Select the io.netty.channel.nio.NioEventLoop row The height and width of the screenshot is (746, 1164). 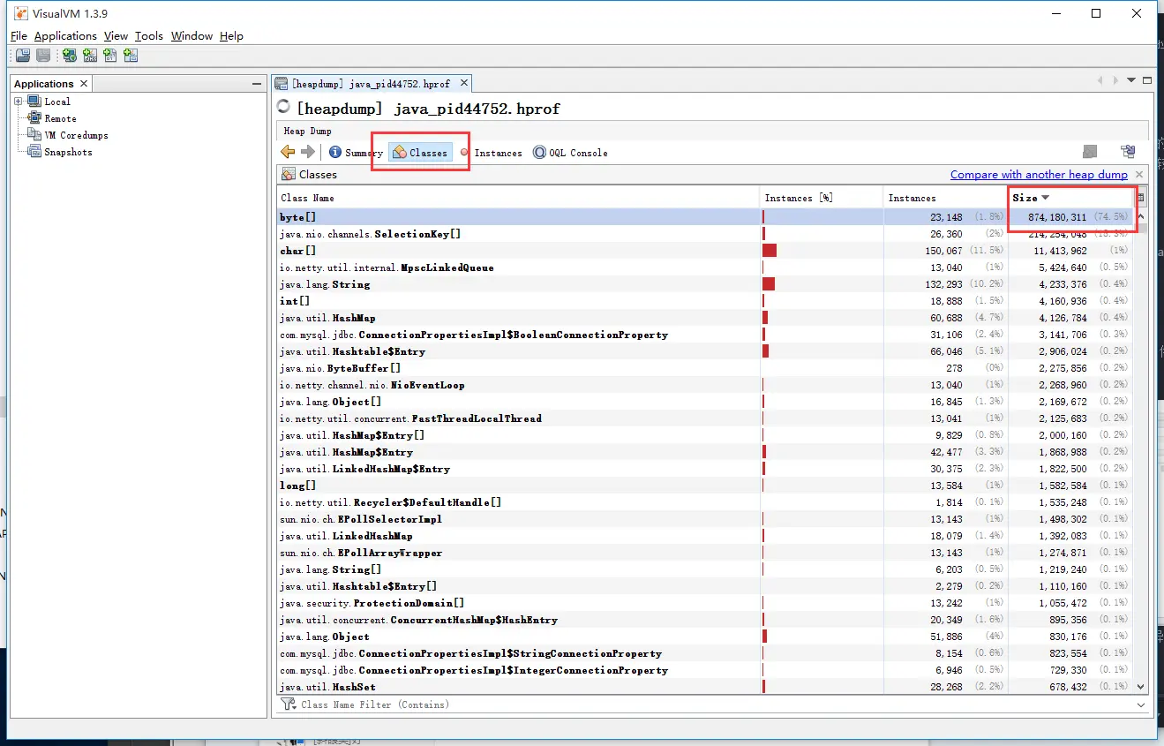click(x=705, y=385)
